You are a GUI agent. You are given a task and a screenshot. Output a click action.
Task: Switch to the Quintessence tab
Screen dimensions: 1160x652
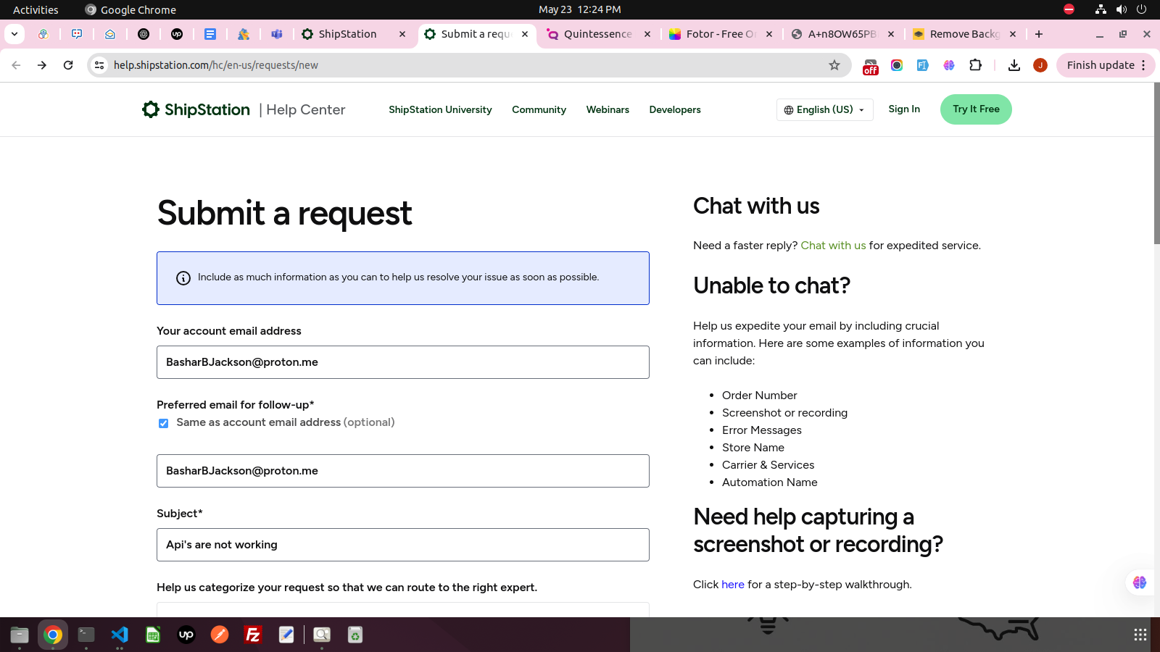pos(597,34)
